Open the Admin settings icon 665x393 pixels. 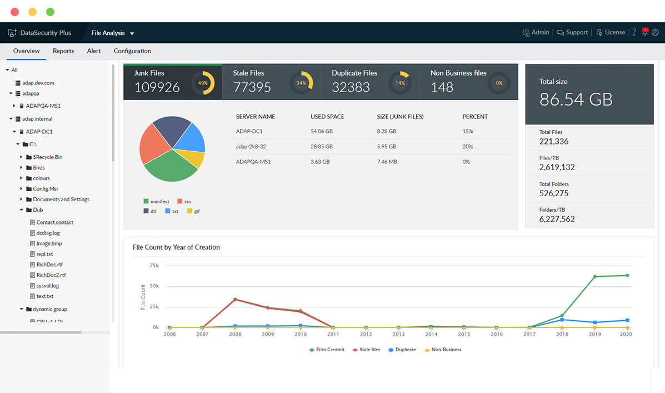(526, 32)
